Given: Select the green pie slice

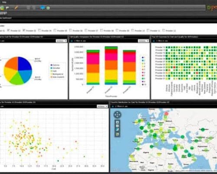Looking at the screenshot, I should pos(16,80).
